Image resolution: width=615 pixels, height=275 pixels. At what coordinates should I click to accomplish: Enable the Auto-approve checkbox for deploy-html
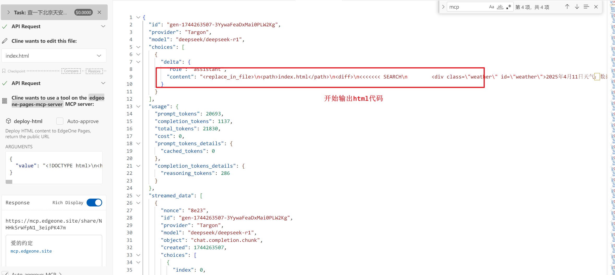(x=60, y=121)
